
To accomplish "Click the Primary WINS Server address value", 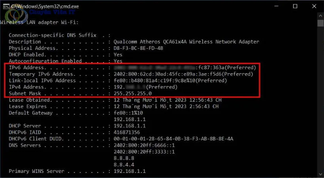I will [x=130, y=171].
